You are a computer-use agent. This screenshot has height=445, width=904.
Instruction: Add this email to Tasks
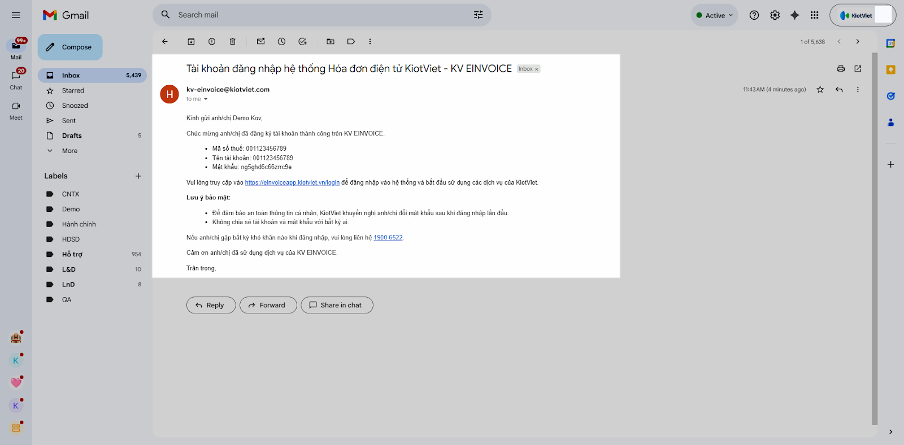[302, 41]
